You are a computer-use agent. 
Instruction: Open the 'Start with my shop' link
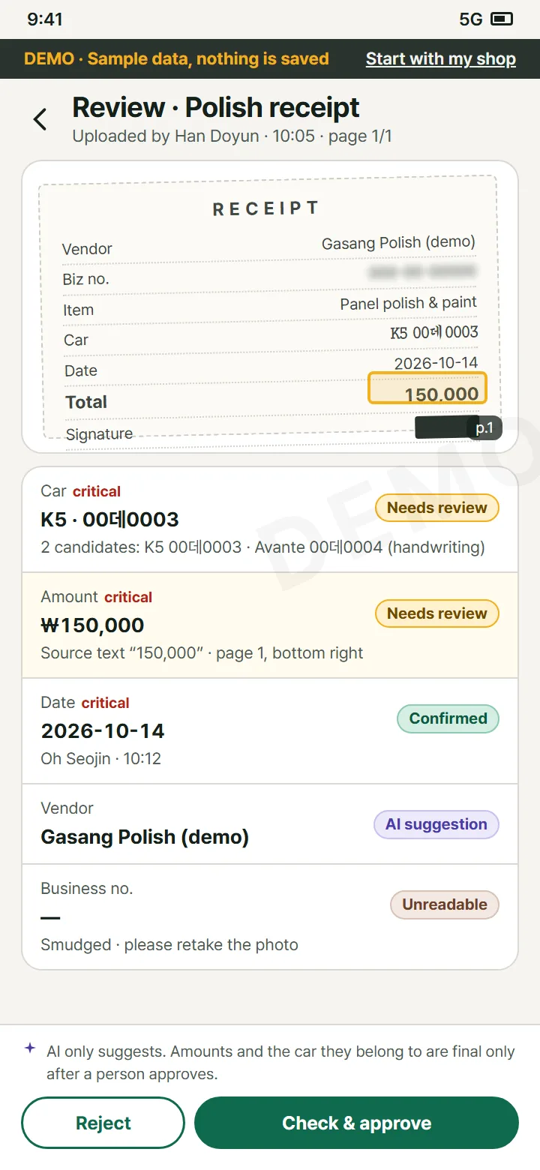[x=441, y=58]
